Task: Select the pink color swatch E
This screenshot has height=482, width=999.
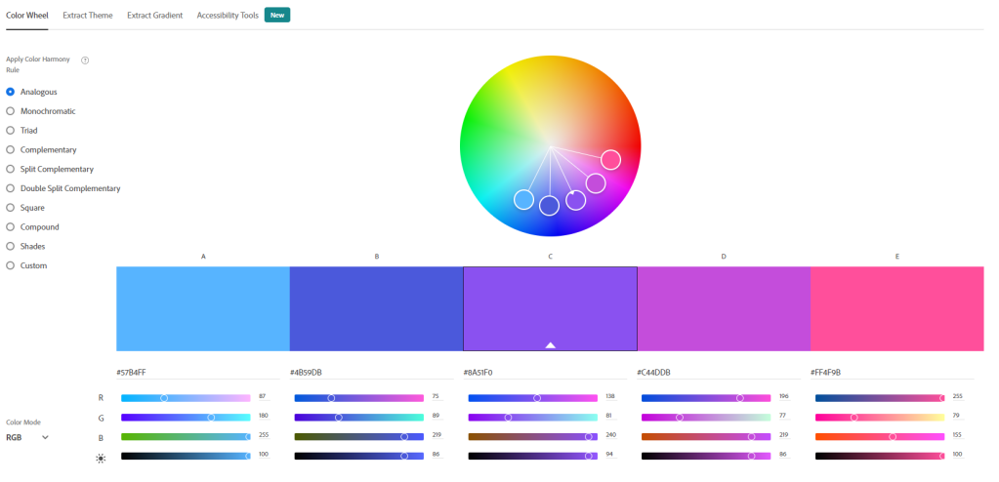Action: 896,307
